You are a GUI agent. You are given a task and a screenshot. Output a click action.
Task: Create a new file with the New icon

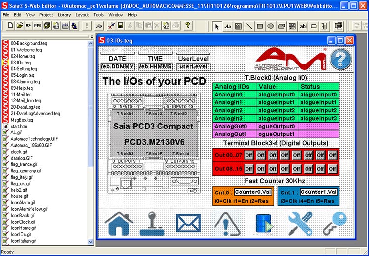pyautogui.click(x=10, y=25)
